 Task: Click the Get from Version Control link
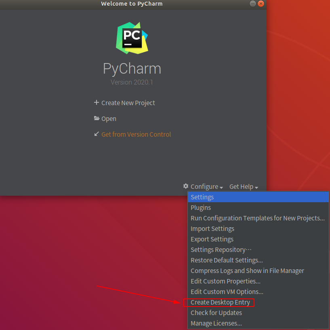[x=136, y=134]
